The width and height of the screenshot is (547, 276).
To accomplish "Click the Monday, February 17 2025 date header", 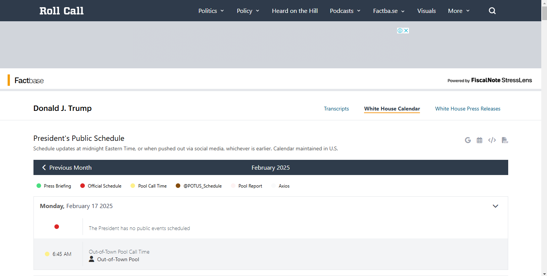I will (x=76, y=206).
